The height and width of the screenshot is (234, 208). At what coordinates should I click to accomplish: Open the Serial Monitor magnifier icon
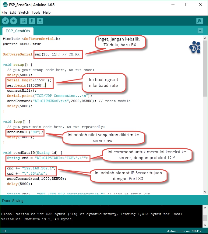coord(199,21)
